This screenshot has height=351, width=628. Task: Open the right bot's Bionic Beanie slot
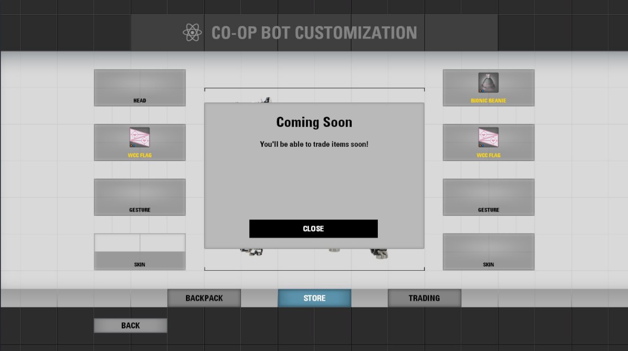[489, 88]
